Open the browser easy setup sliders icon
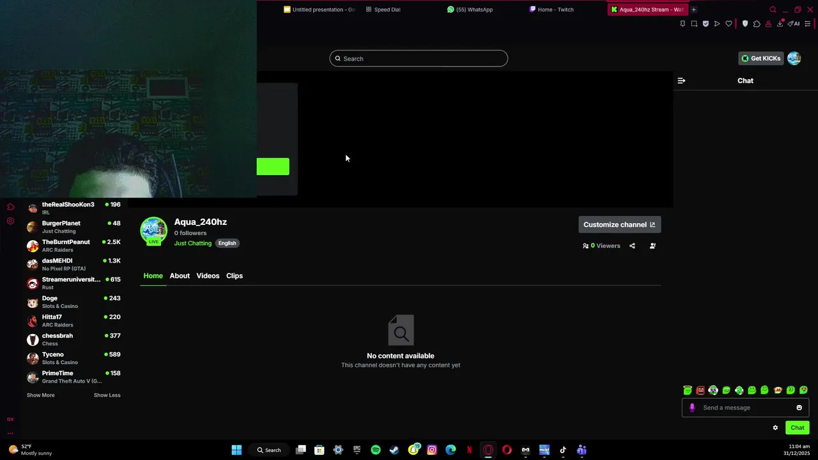Screen dimensions: 818x460 tap(808, 24)
